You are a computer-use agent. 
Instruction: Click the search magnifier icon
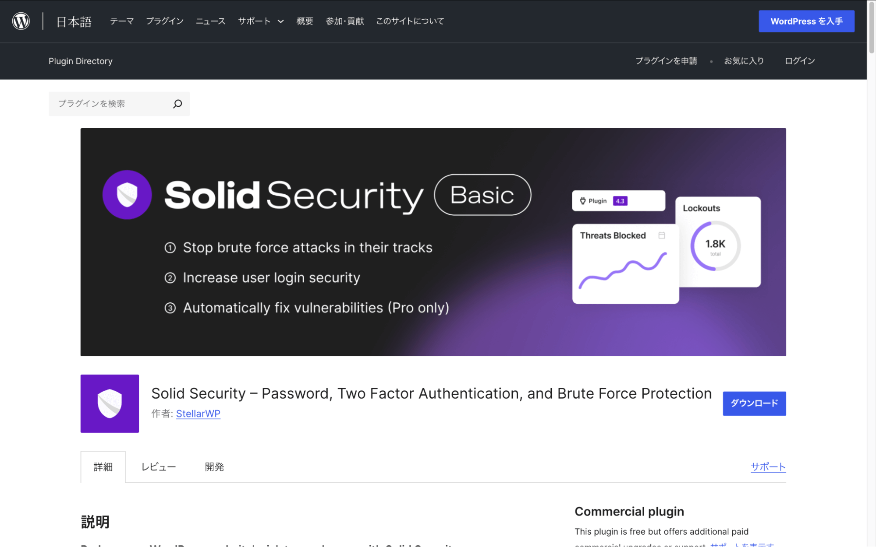point(177,104)
